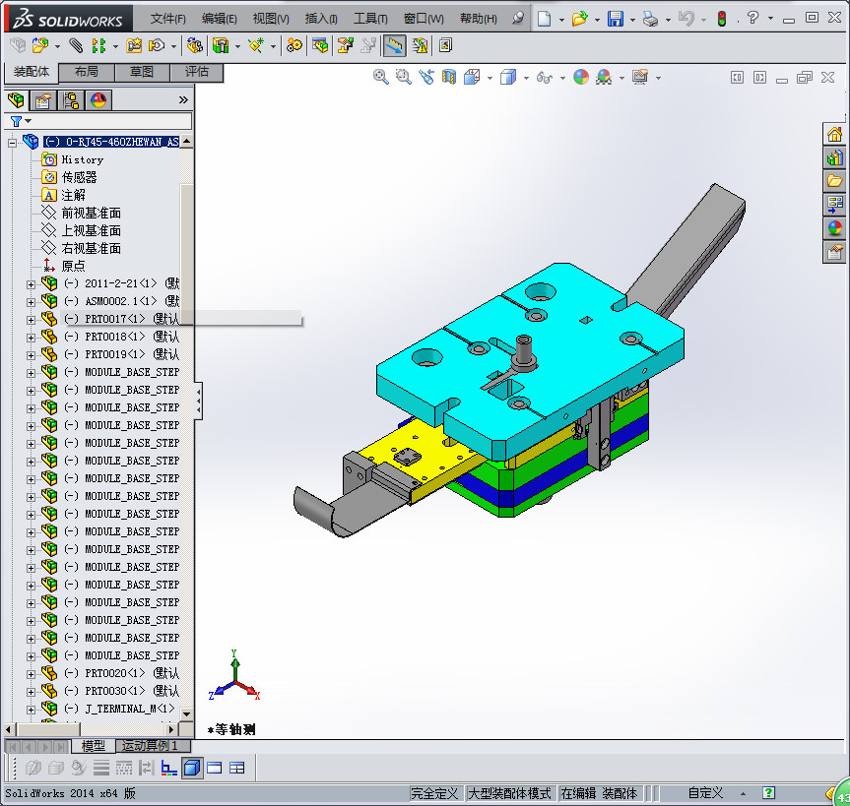Open the 编辑(E) edit menu

point(219,19)
